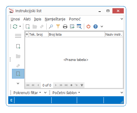Go to previous record navigator button
This screenshot has height=113, width=137.
click(x=38, y=85)
